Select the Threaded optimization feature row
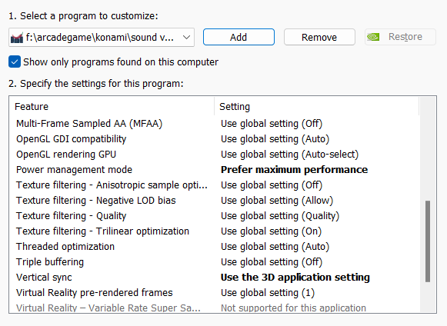 [x=215, y=247]
